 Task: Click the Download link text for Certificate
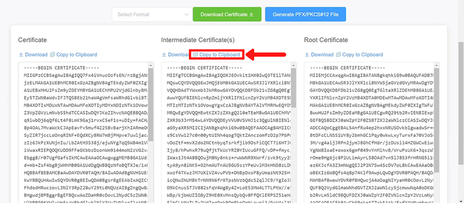36,55
